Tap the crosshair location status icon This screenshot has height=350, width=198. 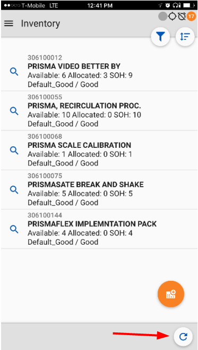coord(173,16)
